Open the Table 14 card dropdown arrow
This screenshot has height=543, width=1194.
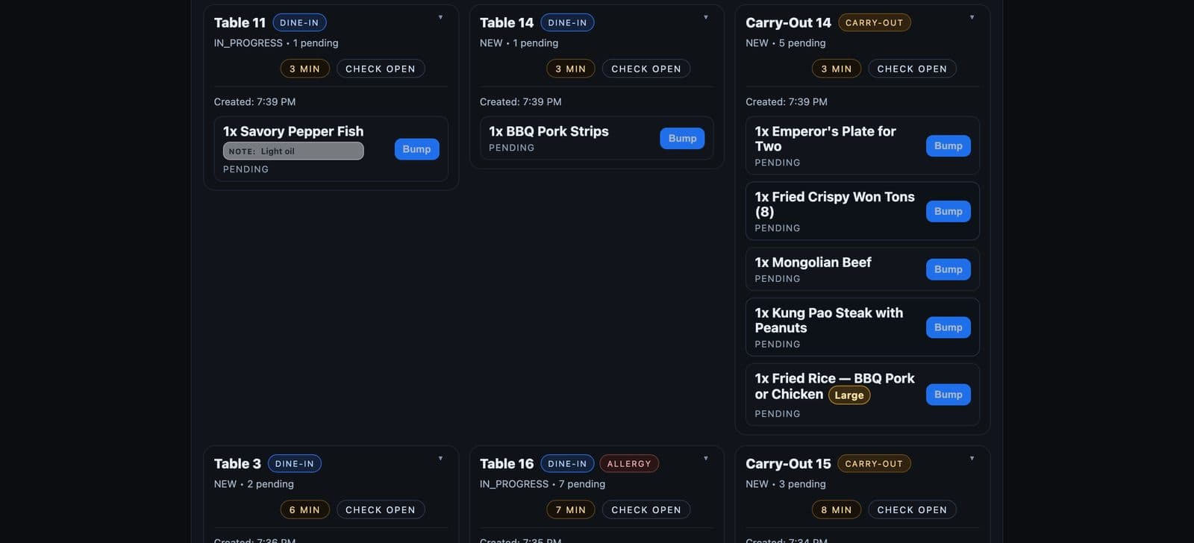pyautogui.click(x=706, y=17)
